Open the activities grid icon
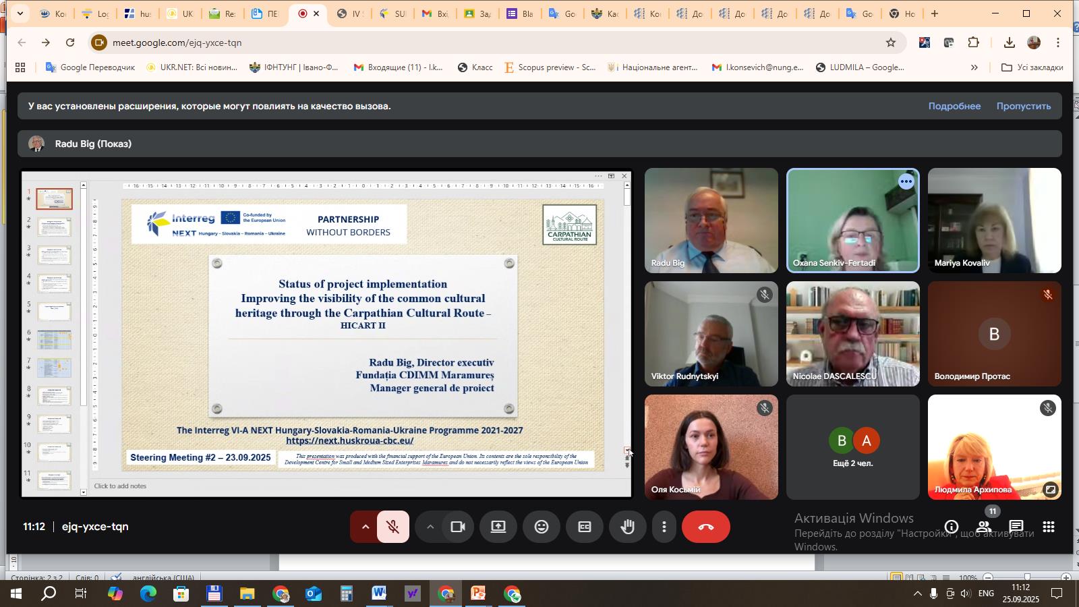Viewport: 1079px width, 607px height. pos(1049,527)
